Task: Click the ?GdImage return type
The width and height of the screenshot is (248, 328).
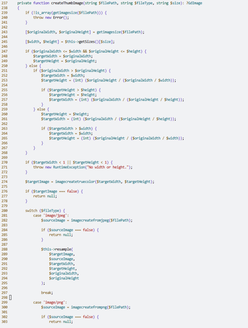Action: (x=194, y=3)
